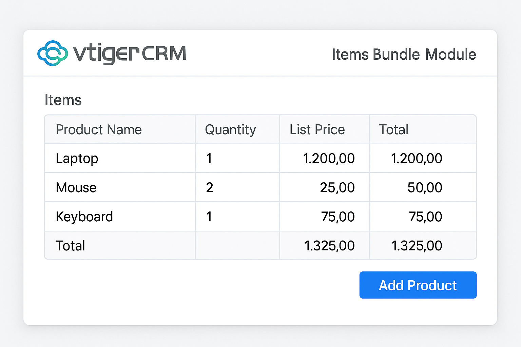Select the Laptop quantity value
Viewport: 521px width, 347px height.
coord(209,158)
